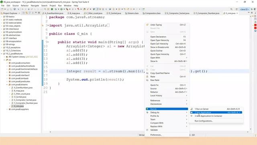Screen dimensions: 257x145
Task: Click the Undo Typing icon in context menu
Action: click(147, 25)
